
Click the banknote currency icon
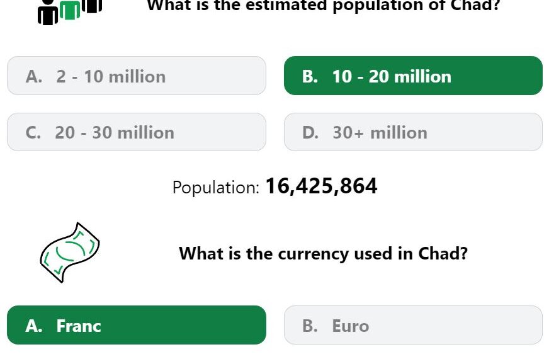coord(70,252)
